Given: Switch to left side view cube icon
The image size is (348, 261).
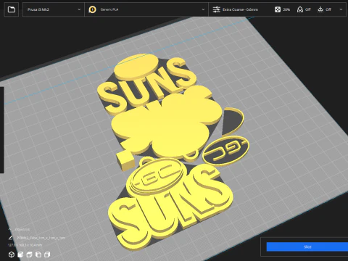Looking at the screenshot, I should click(x=38, y=254).
